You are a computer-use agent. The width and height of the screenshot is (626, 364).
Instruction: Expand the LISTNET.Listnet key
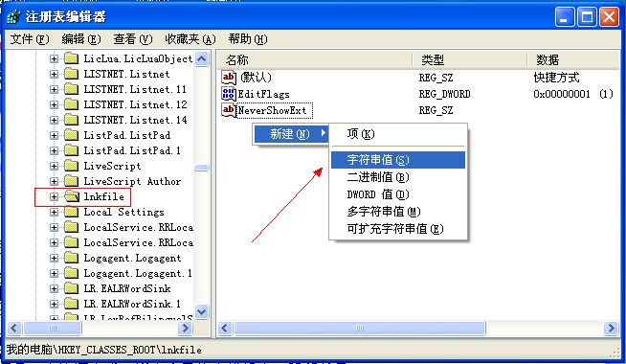pos(54,75)
